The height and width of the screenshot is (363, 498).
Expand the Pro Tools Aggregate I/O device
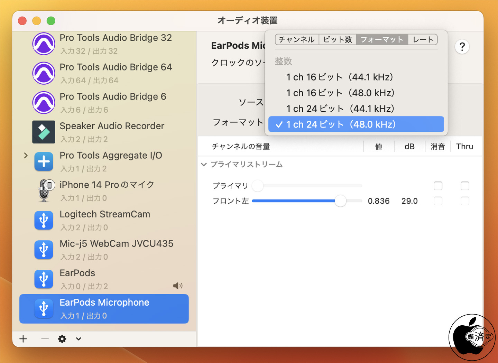[x=26, y=156]
